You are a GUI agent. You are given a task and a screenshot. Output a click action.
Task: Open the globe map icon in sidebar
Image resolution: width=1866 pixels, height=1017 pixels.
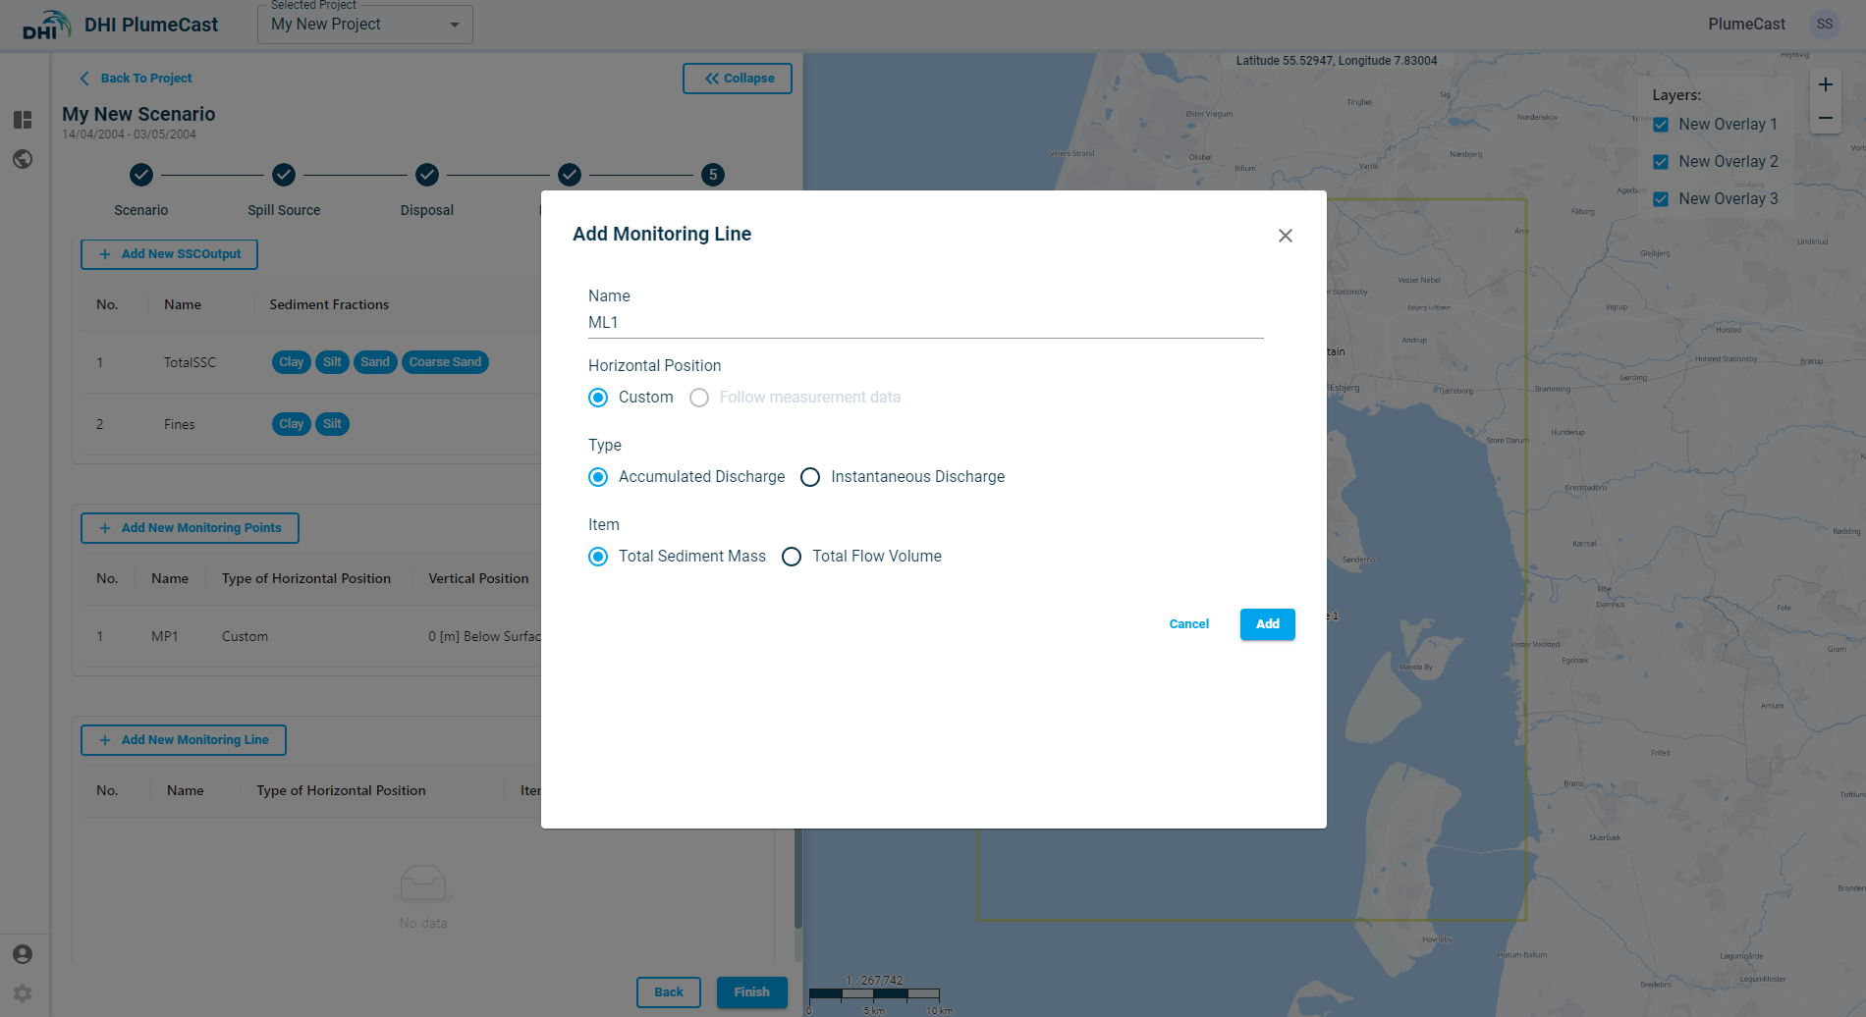(x=23, y=159)
